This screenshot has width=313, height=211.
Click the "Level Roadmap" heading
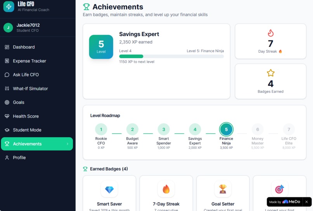[105, 116]
